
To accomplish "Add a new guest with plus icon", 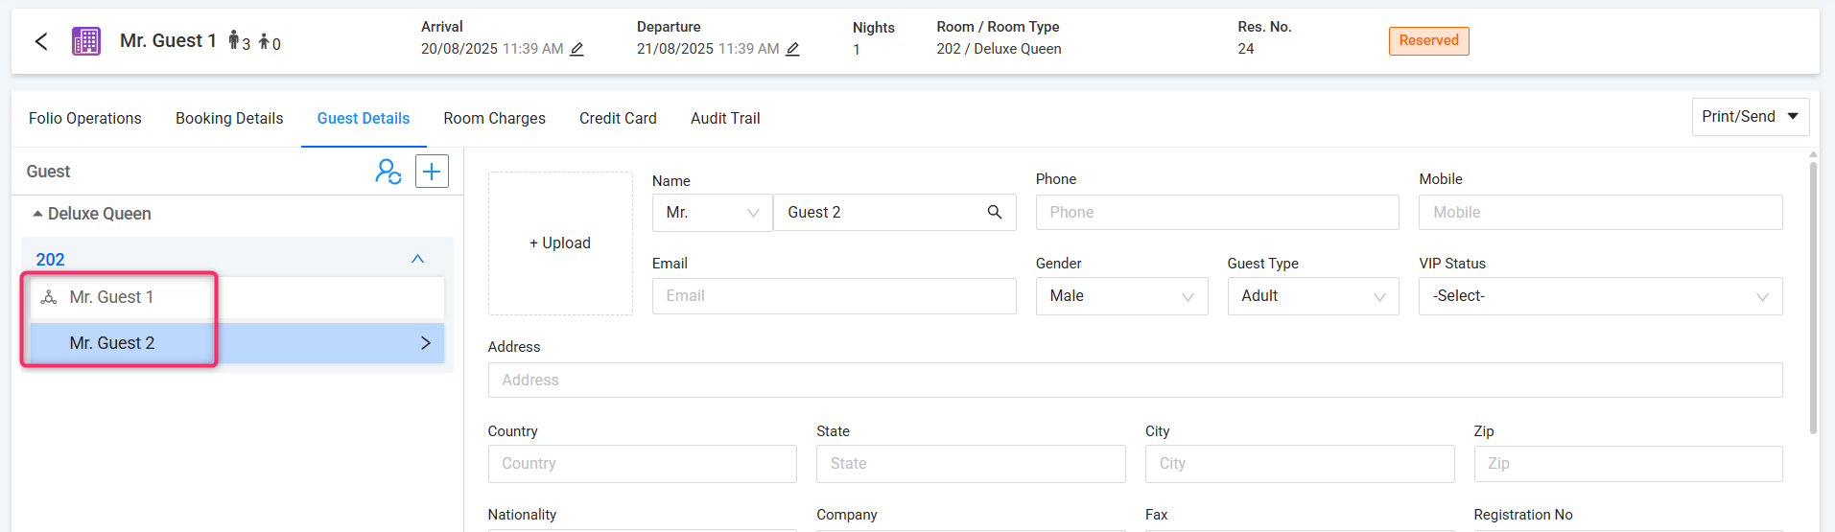I will (432, 172).
